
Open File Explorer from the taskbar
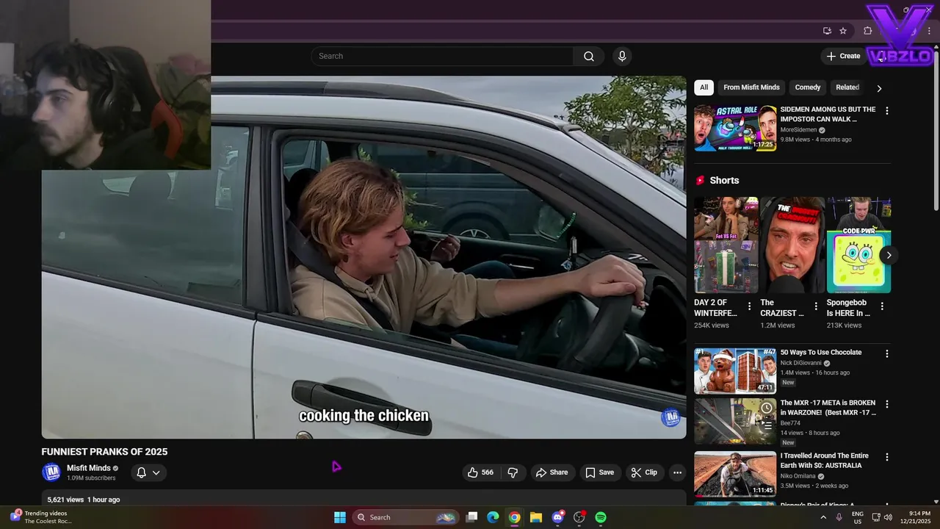point(536,517)
